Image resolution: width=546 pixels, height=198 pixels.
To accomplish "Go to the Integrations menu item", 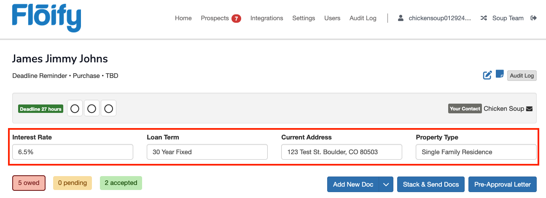I will (x=266, y=18).
